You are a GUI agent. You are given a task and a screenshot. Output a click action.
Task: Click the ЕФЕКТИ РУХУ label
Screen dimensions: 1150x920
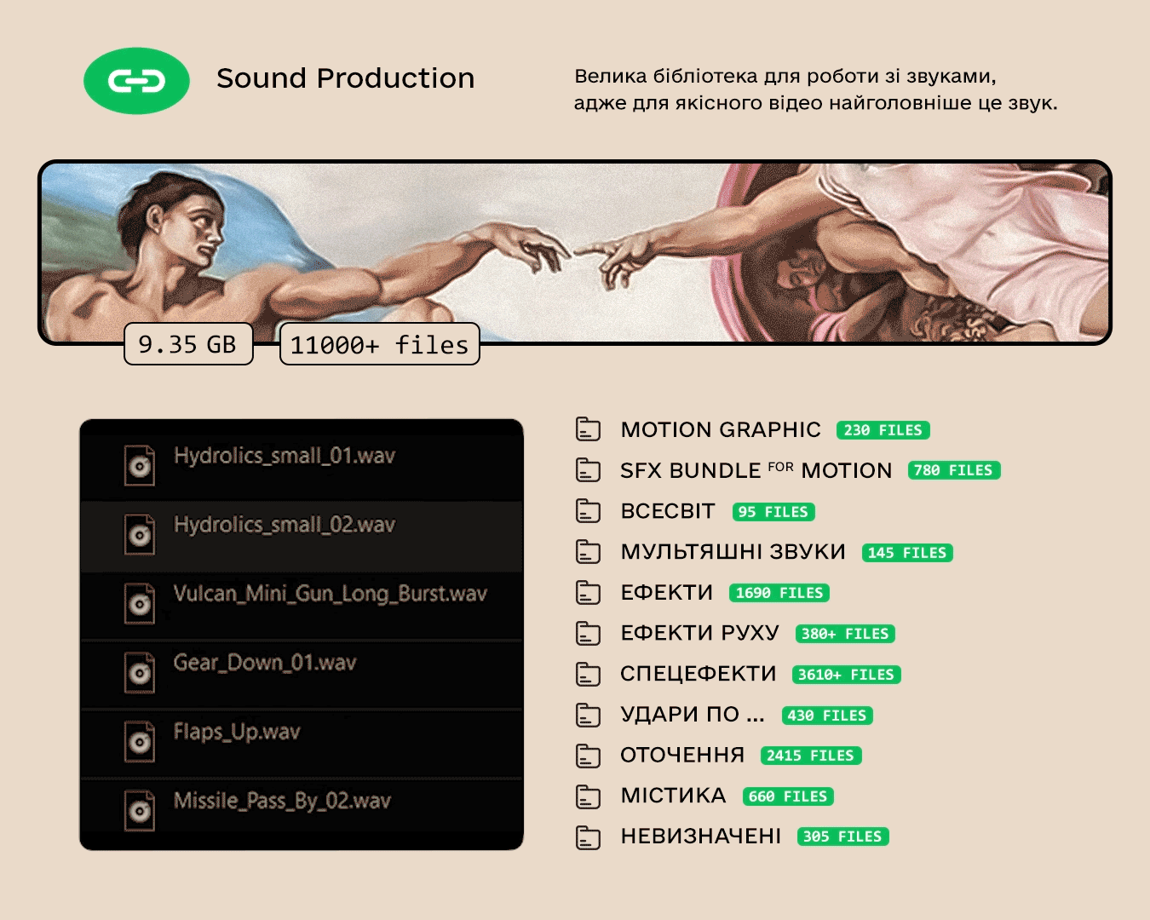point(700,633)
